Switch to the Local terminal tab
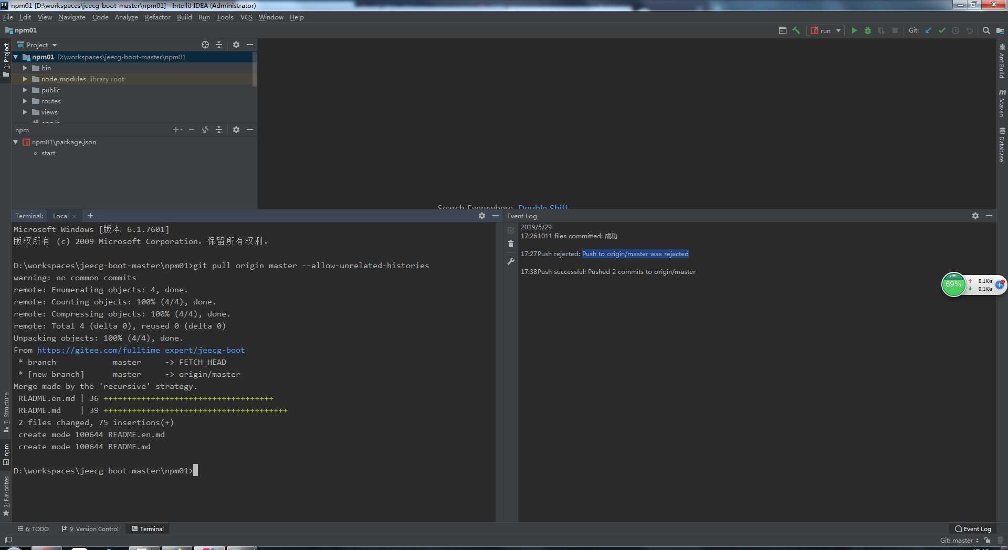The width and height of the screenshot is (1008, 550). 60,216
